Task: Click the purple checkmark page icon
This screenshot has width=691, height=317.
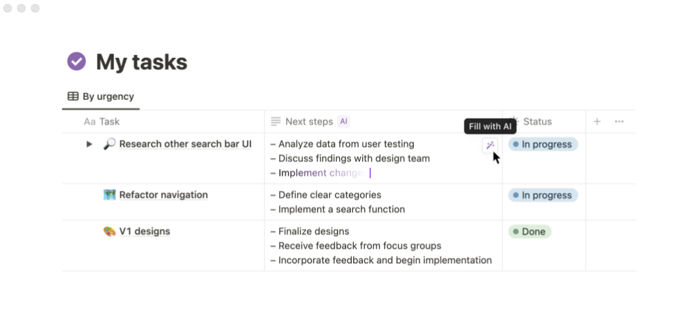Action: tap(77, 61)
